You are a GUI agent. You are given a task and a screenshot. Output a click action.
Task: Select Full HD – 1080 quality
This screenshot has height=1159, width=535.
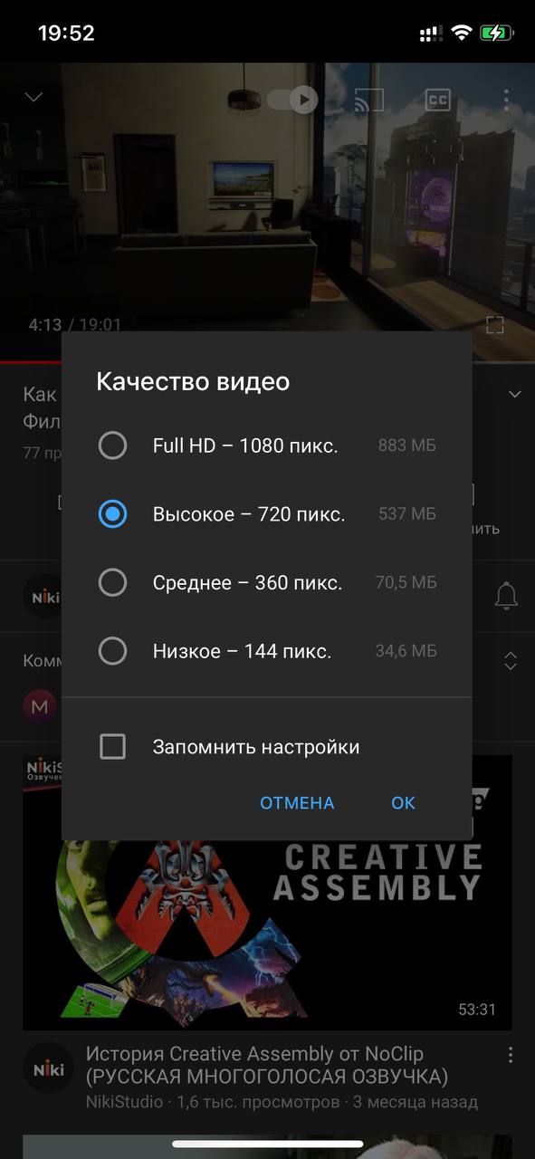coord(267,445)
